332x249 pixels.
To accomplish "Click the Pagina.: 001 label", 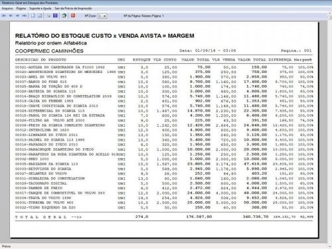I will 296,50.
